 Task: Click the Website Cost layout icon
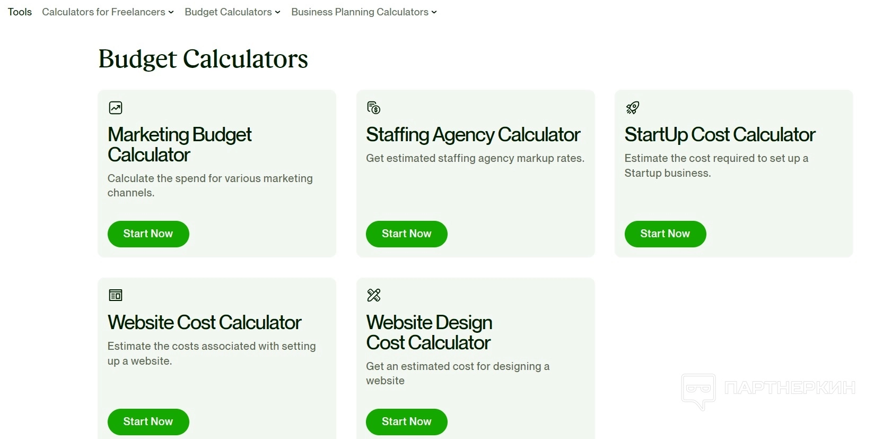click(116, 295)
